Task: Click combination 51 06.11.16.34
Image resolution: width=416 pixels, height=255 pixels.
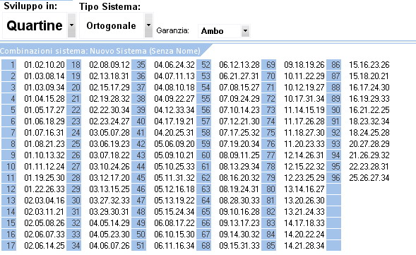Action: click(x=174, y=246)
